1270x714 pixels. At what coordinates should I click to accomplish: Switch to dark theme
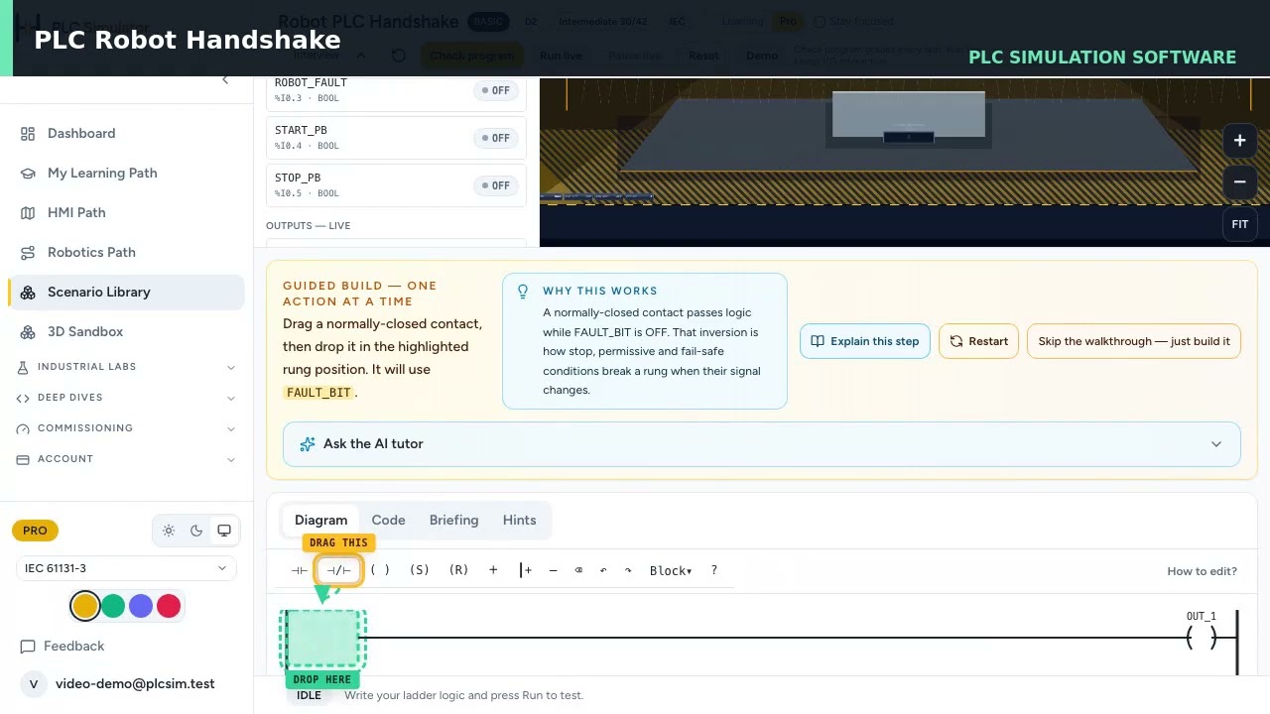(x=196, y=531)
